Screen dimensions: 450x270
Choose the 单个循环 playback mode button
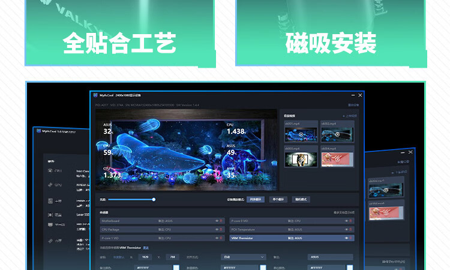(x=278, y=199)
